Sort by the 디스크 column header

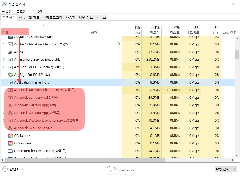(172, 30)
